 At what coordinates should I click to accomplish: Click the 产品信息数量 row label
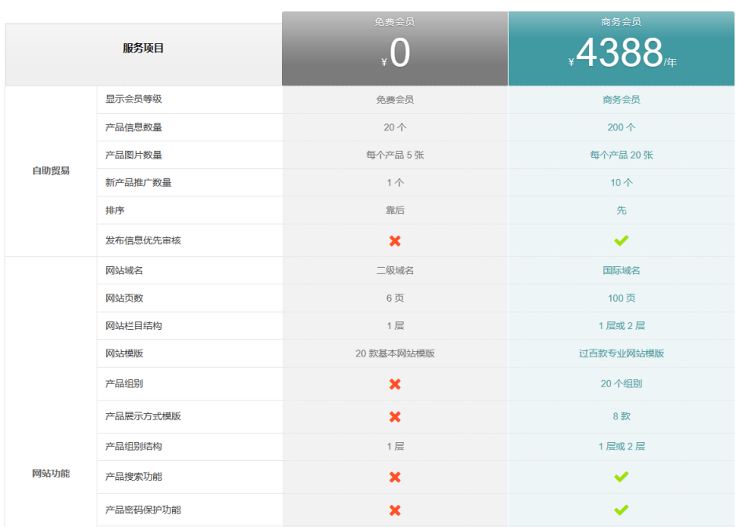(134, 127)
